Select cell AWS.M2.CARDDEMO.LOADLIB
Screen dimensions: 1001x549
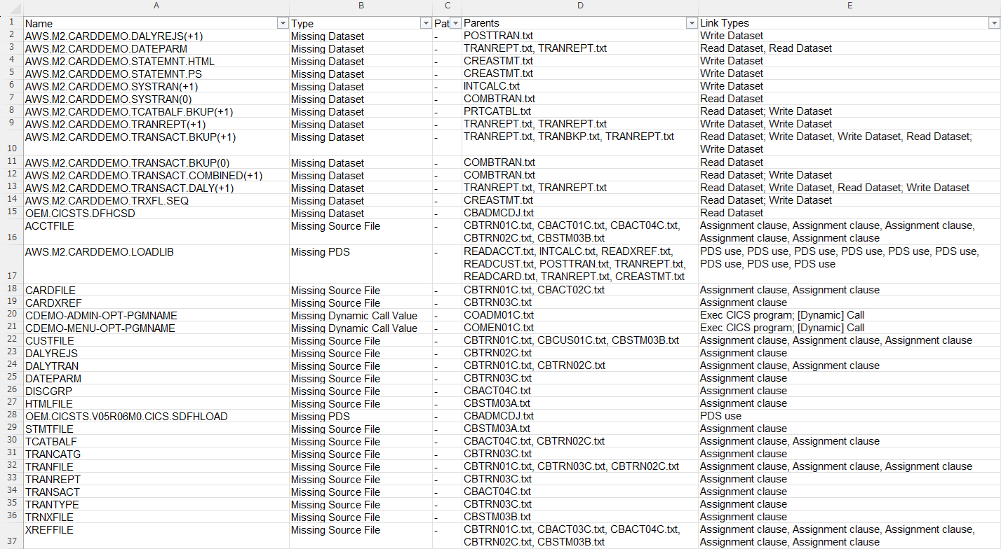click(x=156, y=264)
